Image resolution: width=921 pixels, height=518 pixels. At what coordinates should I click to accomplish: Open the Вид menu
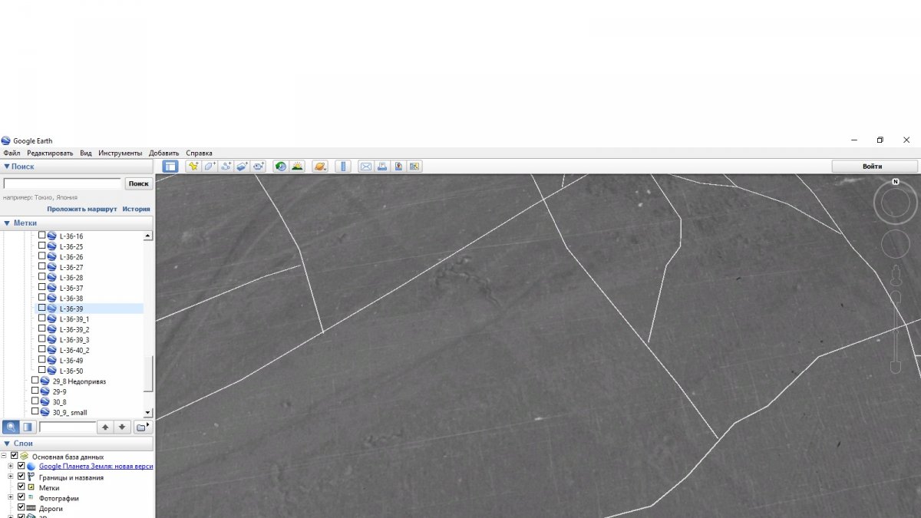tap(86, 153)
